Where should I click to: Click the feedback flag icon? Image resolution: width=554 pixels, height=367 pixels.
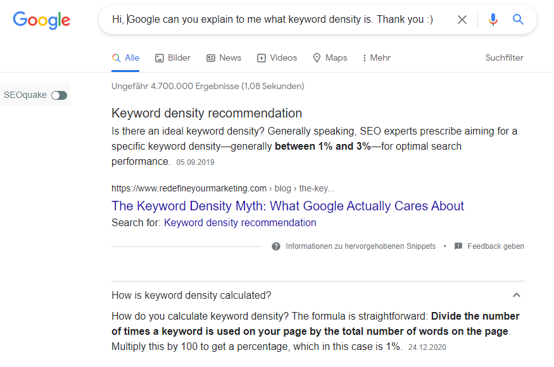[458, 246]
